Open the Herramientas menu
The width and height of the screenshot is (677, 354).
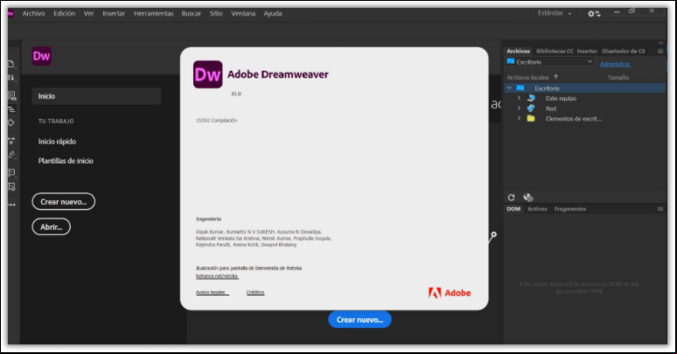pos(154,13)
